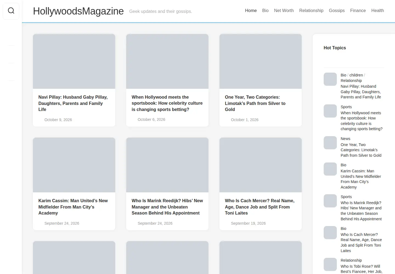This screenshot has width=395, height=274.
Task: Open Cach Mercer headline in Hot Topics
Action: [361, 242]
